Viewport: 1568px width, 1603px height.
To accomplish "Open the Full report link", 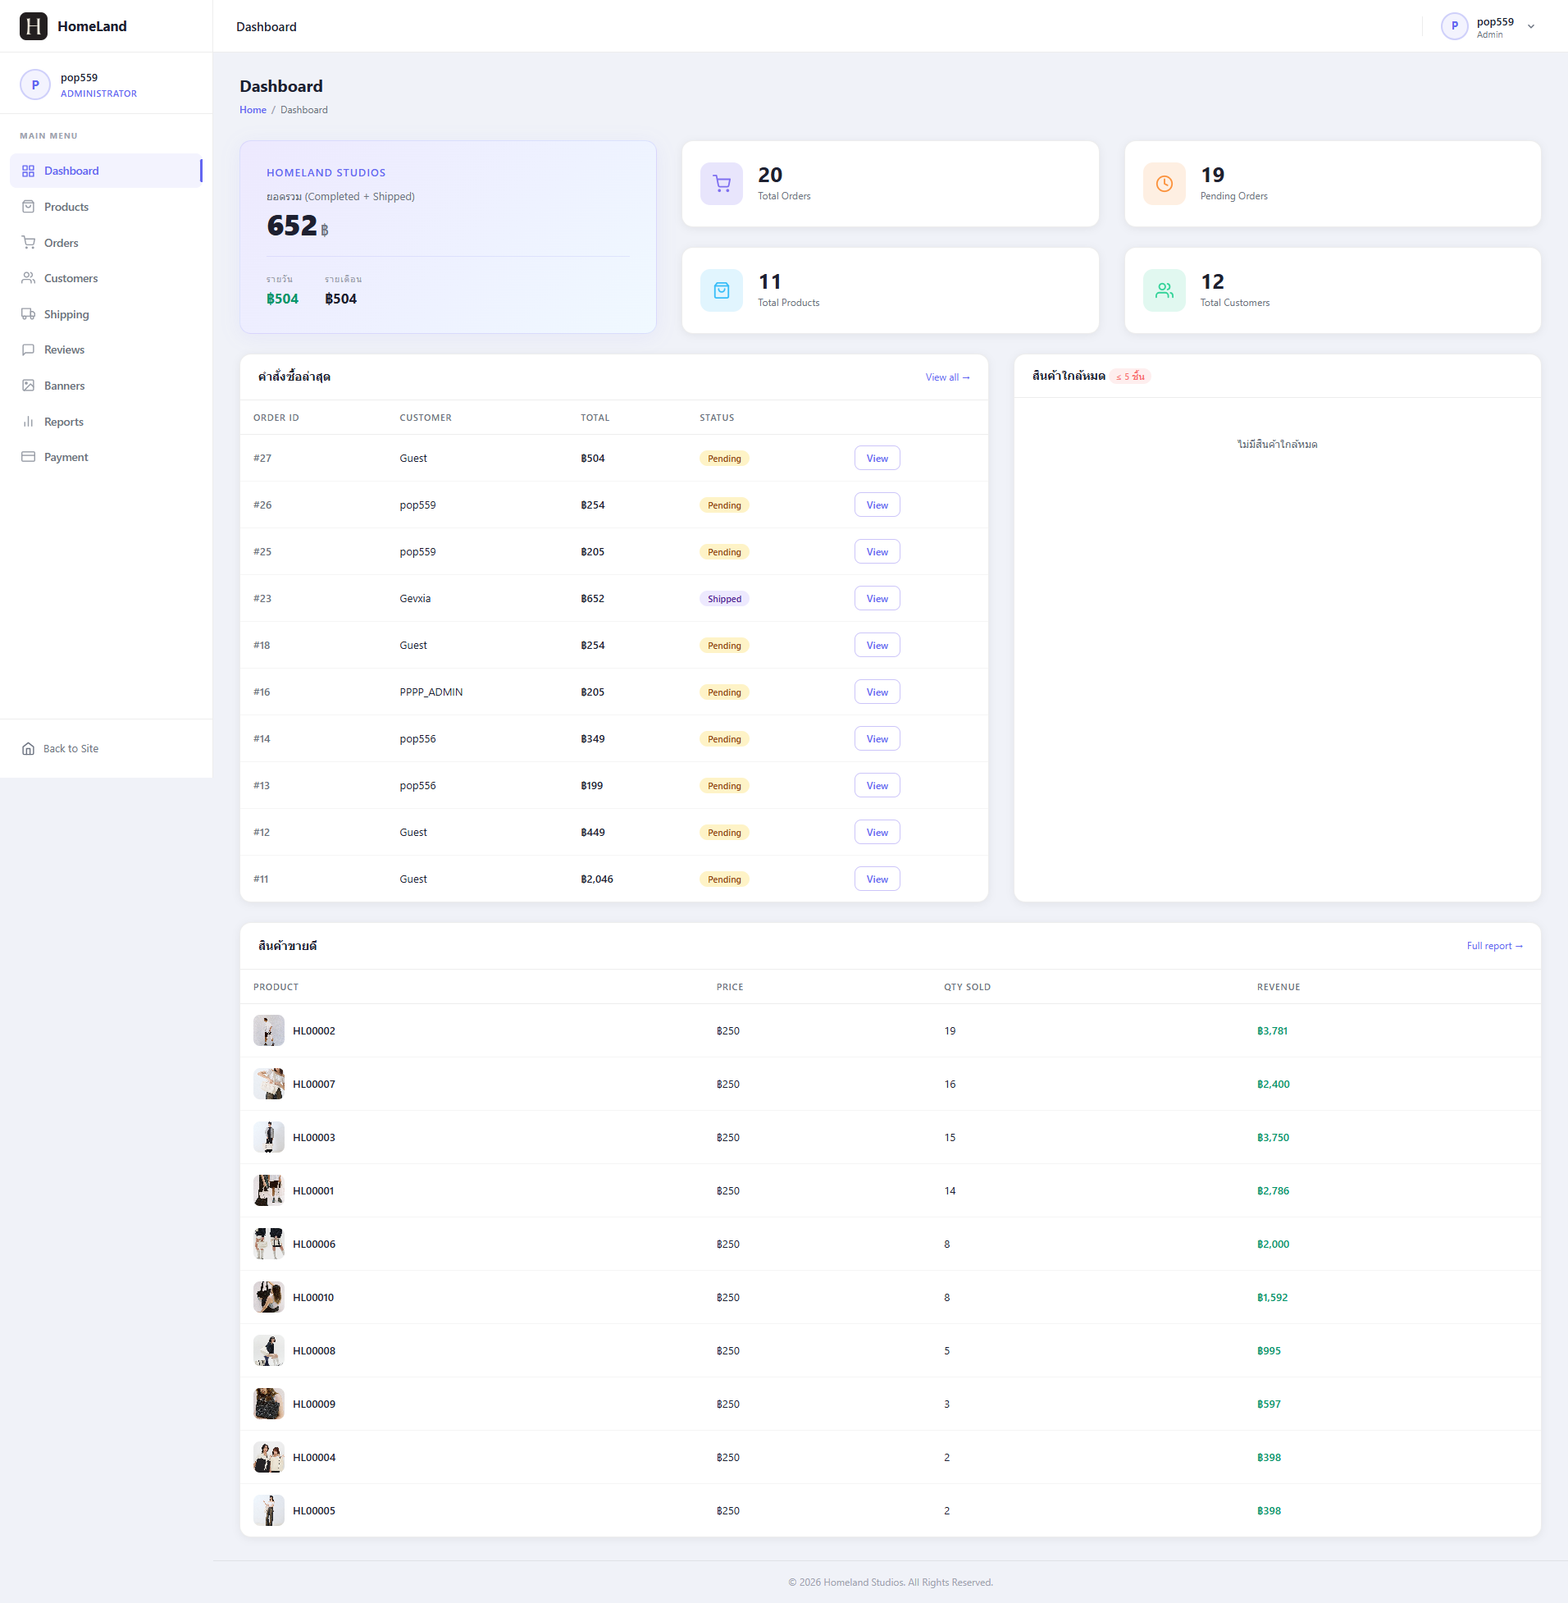I will tap(1495, 946).
